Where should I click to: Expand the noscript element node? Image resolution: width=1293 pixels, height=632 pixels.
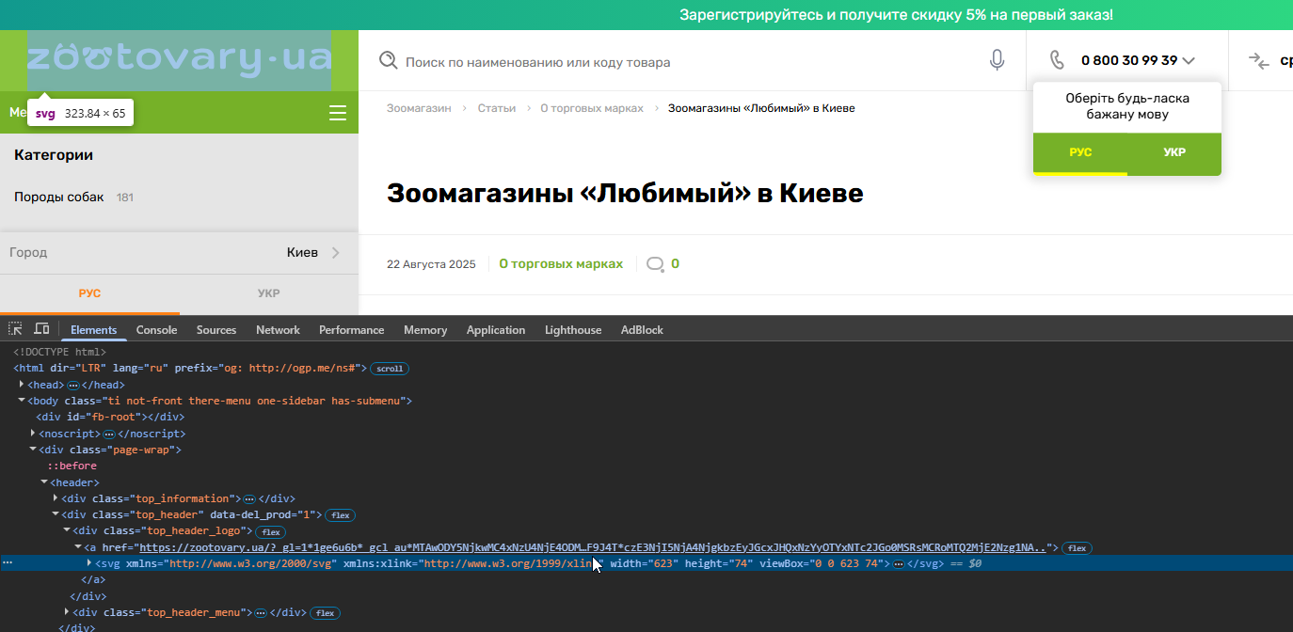[x=33, y=434]
